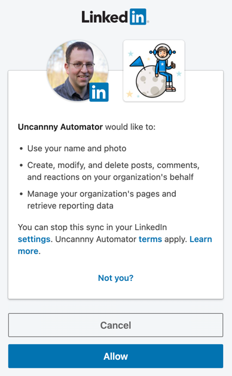The height and width of the screenshot is (376, 232).
Task: Choose the "Not you?" link
Action: [115, 278]
